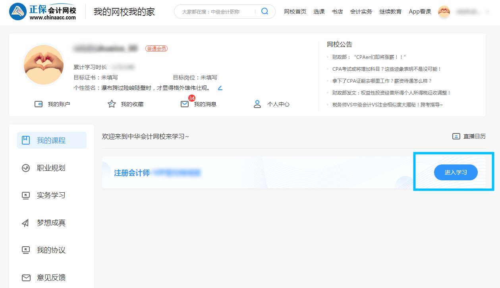Open 意见反馈 feedback envelope icon
The height and width of the screenshot is (288, 500).
(x=25, y=277)
